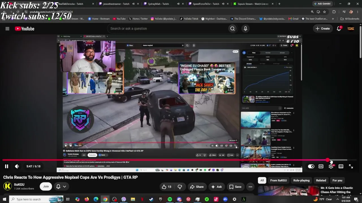Expand the hidden bookmarks chevron
The width and height of the screenshot is (362, 203).
click(333, 19)
